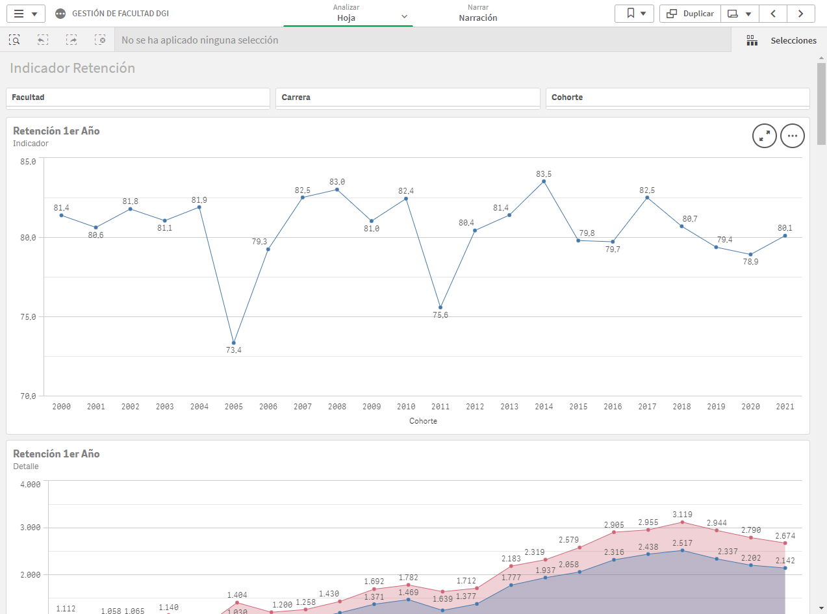Expand the sheet view options dropdown

[740, 14]
